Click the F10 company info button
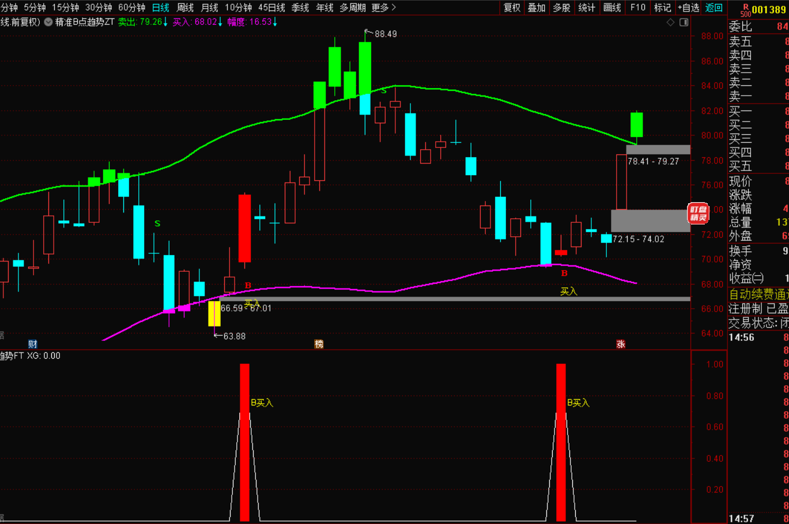The width and height of the screenshot is (789, 524). point(637,7)
